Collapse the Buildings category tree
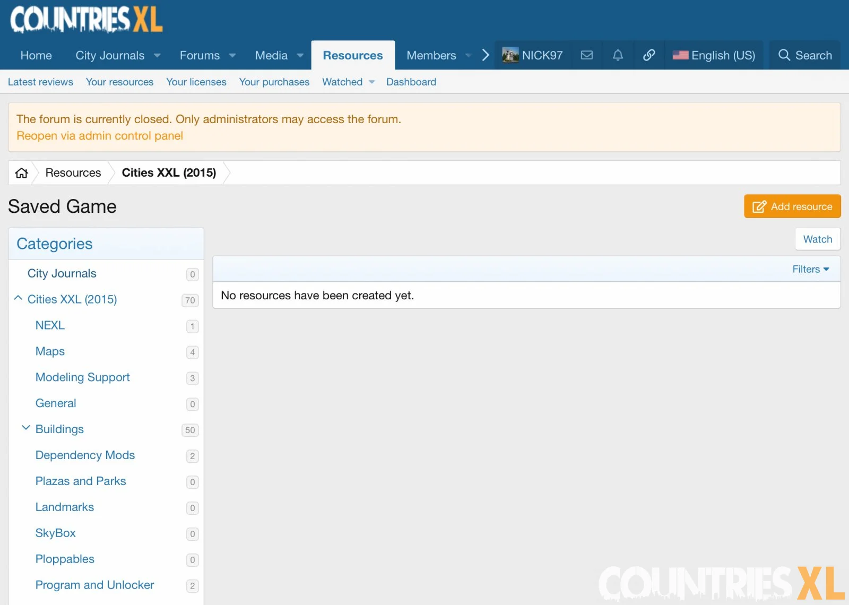849x605 pixels. pos(26,428)
